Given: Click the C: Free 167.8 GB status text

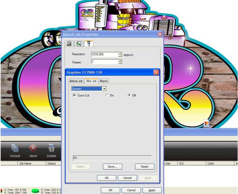Looking at the screenshot, I should 15,190.
